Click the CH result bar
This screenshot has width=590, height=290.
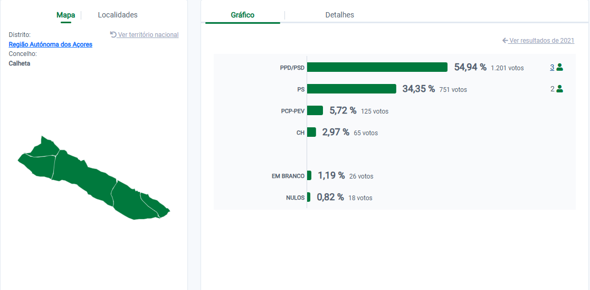pyautogui.click(x=311, y=132)
